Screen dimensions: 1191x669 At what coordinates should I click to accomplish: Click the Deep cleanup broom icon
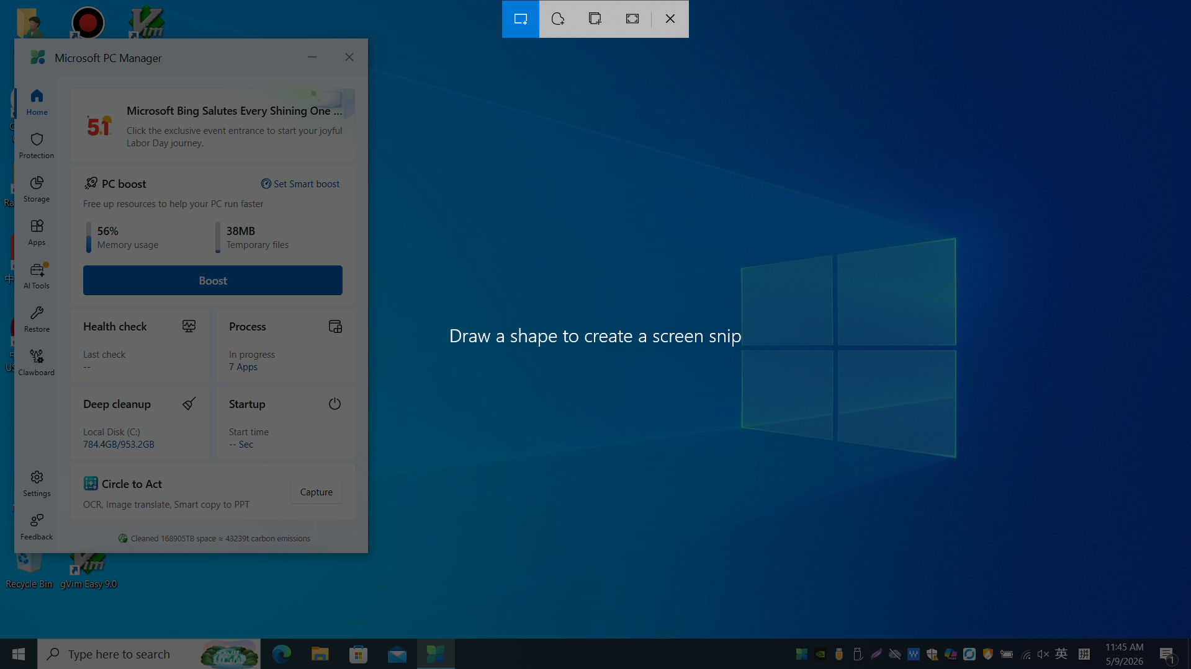pyautogui.click(x=189, y=404)
